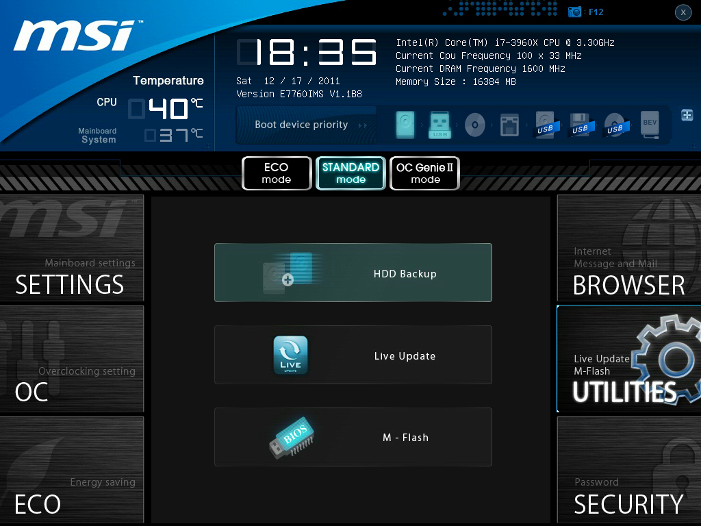Image resolution: width=701 pixels, height=526 pixels.
Task: Select the hard disk boot device icon
Action: pos(405,125)
